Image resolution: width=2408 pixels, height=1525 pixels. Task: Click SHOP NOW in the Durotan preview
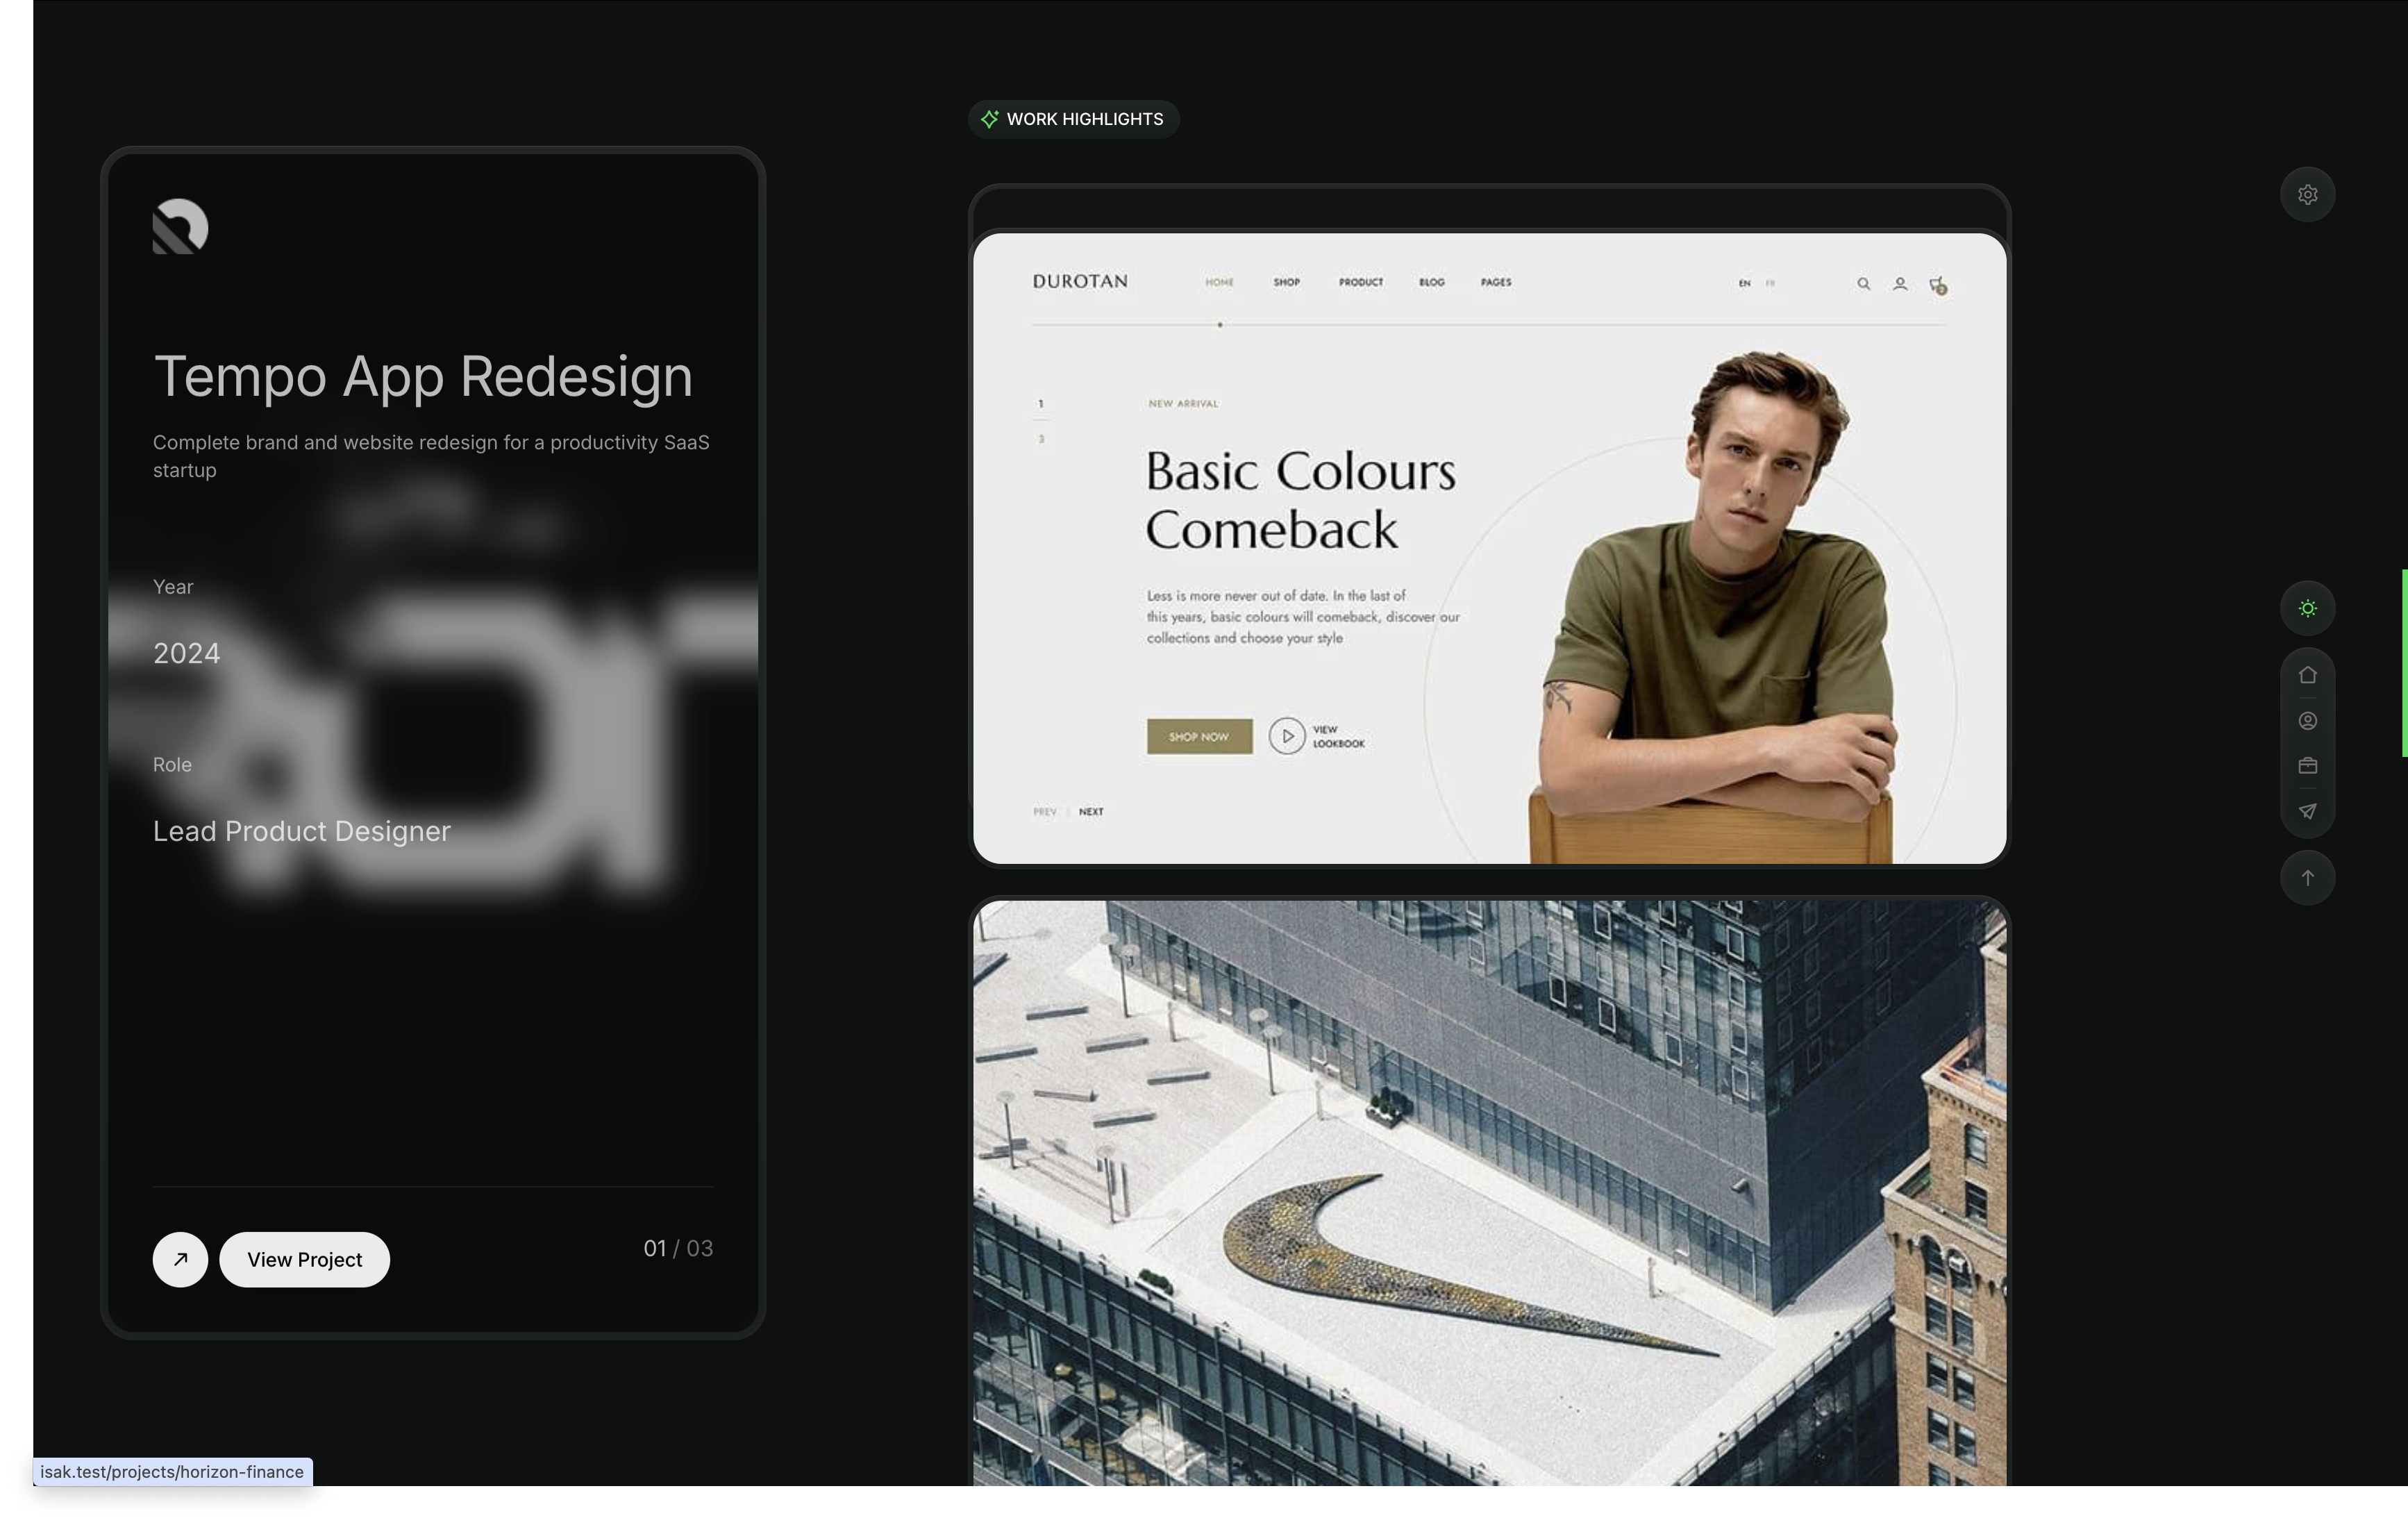1199,737
